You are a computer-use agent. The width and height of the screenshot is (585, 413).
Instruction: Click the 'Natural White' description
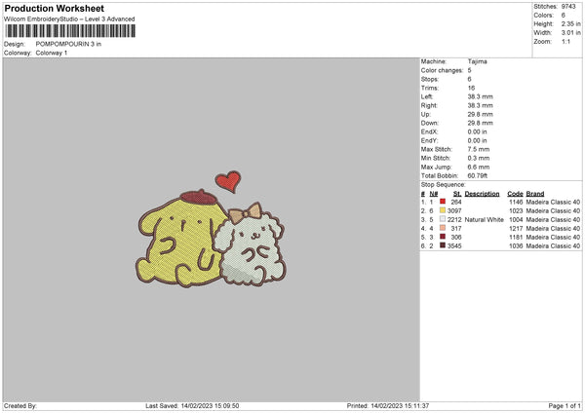[484, 219]
